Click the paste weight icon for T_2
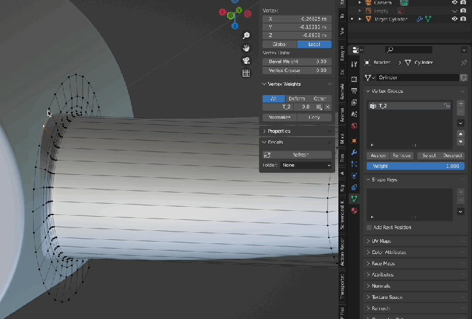472x319 pixels. point(319,107)
